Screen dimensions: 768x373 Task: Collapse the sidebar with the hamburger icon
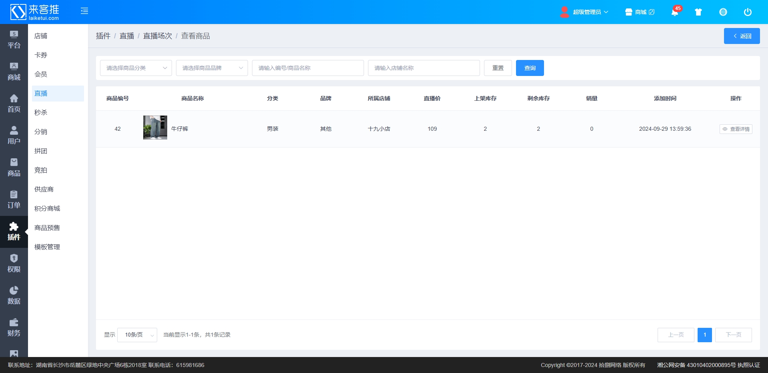pos(84,11)
